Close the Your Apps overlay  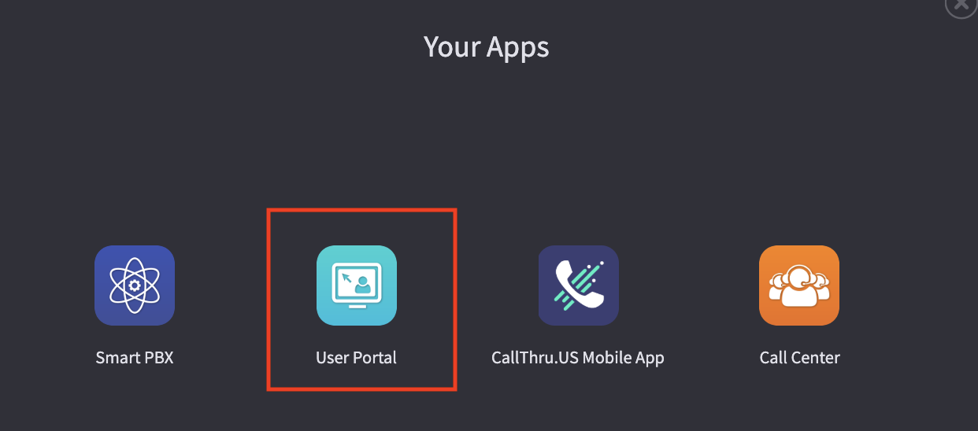(x=961, y=4)
